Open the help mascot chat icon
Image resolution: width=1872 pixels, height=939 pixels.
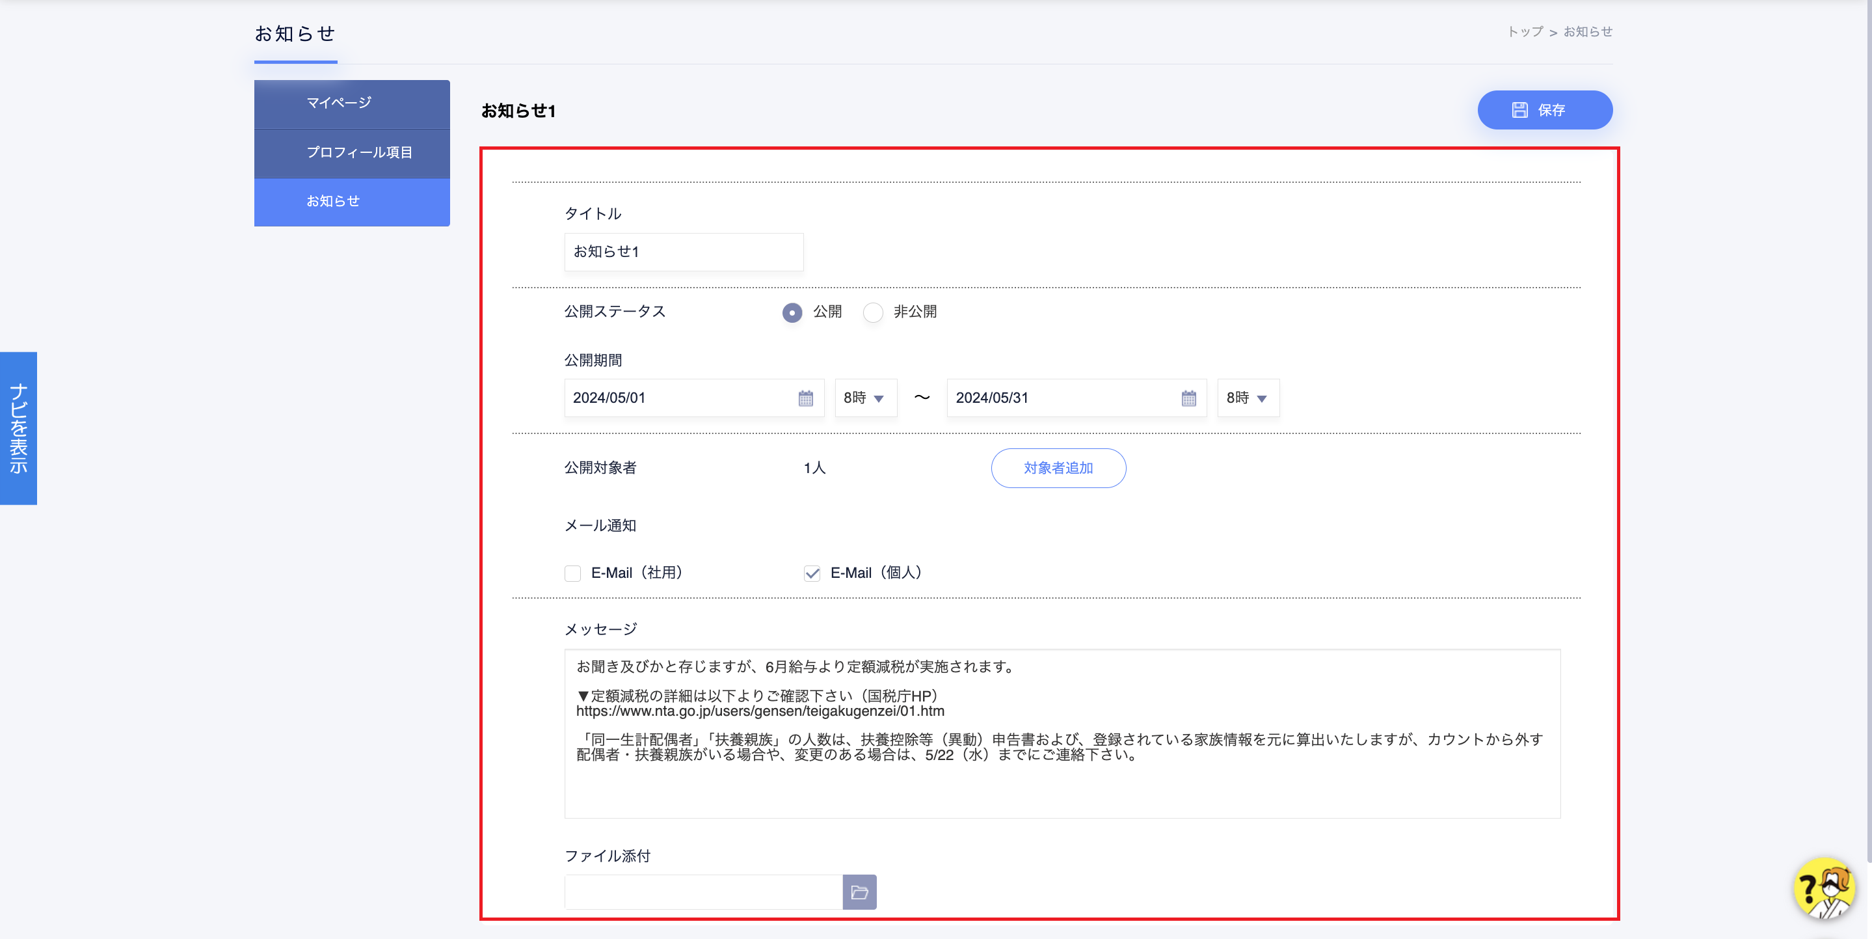[x=1825, y=888]
